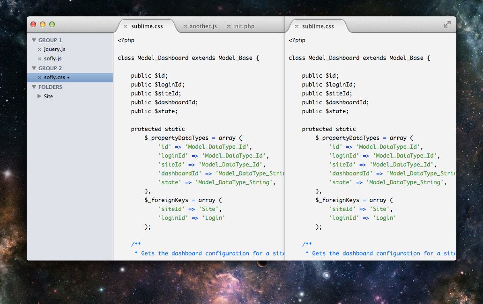483x304 pixels.
Task: Click the 'Gets the dashboard' comment in left pane
Action: point(209,253)
